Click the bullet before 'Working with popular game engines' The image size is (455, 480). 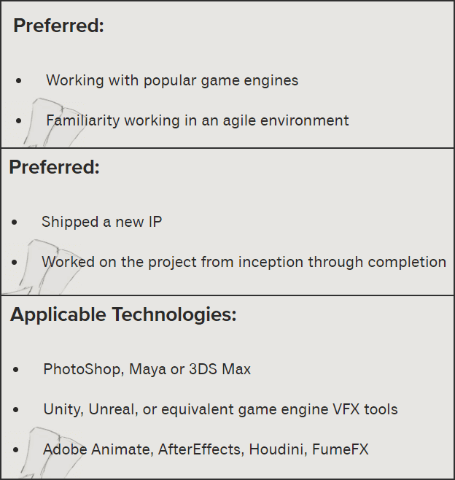(19, 80)
